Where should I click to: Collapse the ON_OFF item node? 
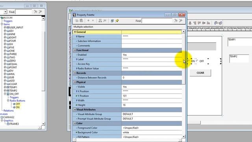click(x=5, y=94)
